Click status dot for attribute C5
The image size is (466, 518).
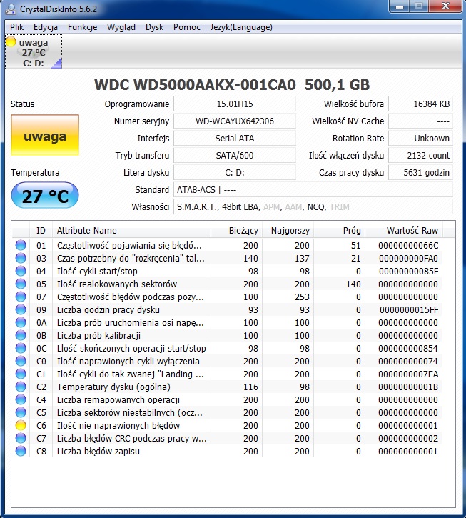pos(21,413)
